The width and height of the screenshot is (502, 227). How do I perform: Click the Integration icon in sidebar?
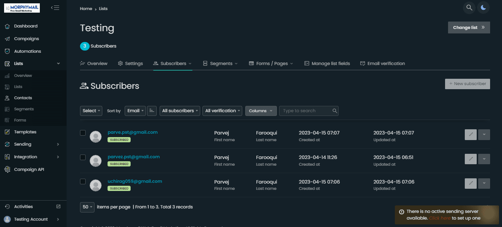click(x=7, y=157)
